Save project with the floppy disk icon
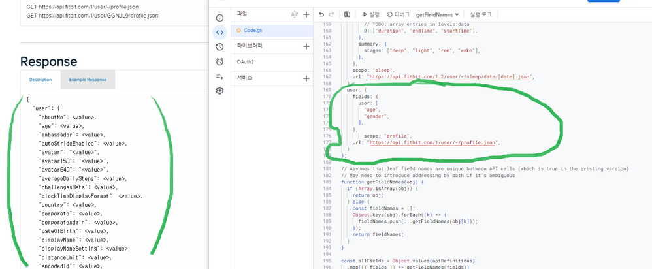Image resolution: width=652 pixels, height=269 pixels. click(347, 14)
